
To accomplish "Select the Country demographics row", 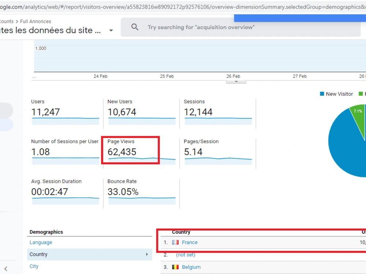I will pyautogui.click(x=90, y=254).
